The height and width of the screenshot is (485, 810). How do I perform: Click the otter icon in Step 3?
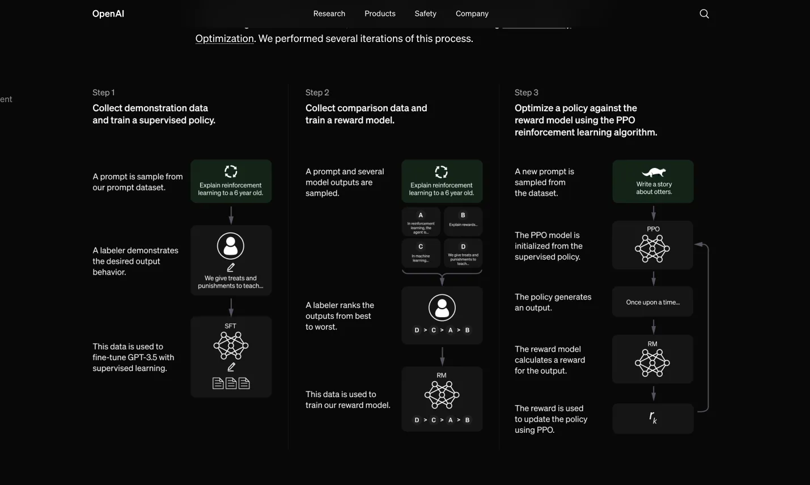pos(654,172)
